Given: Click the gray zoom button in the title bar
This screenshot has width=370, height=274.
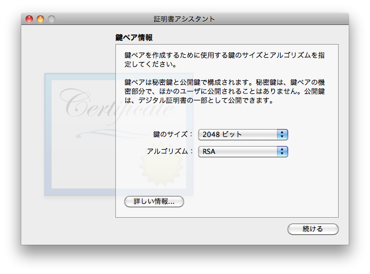Looking at the screenshot, I should [52, 19].
